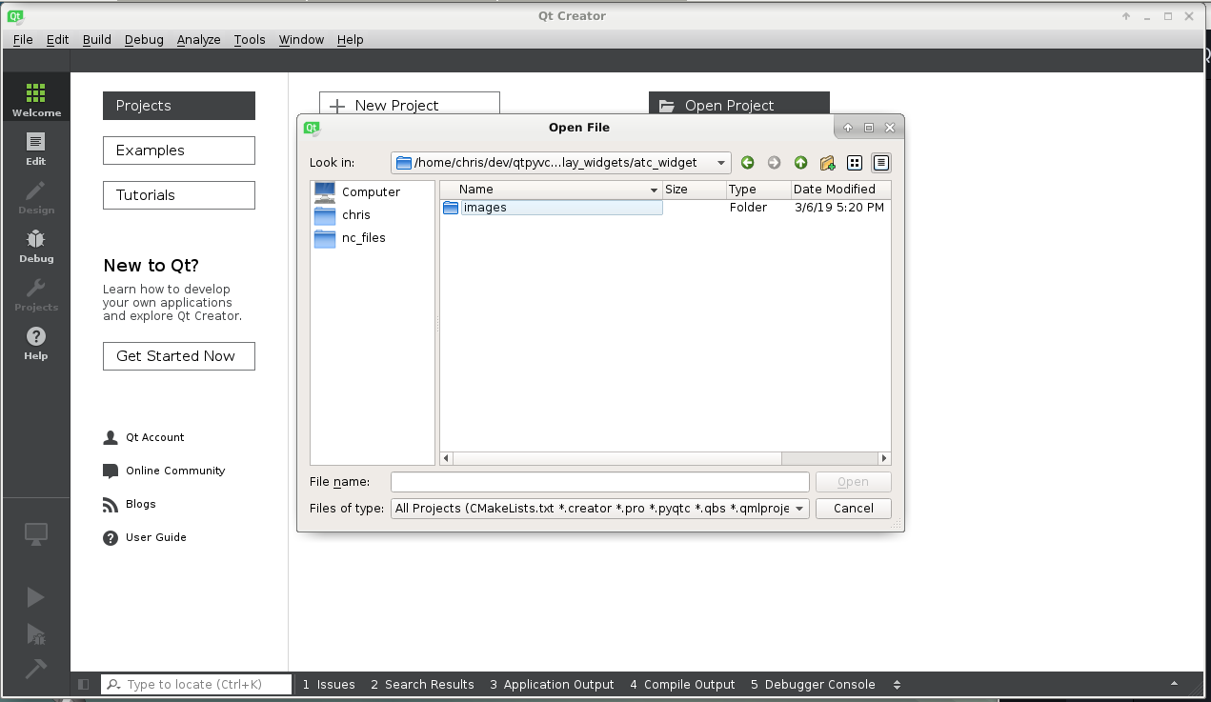Open the Compile Output pane
The height and width of the screenshot is (702, 1211).
[682, 684]
